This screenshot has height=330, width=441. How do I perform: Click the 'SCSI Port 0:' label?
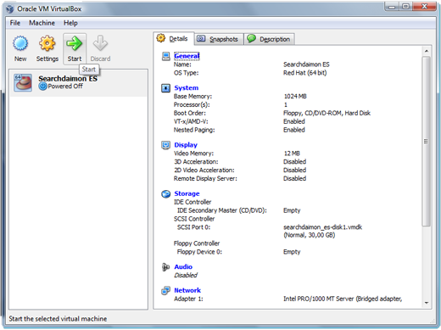(193, 227)
